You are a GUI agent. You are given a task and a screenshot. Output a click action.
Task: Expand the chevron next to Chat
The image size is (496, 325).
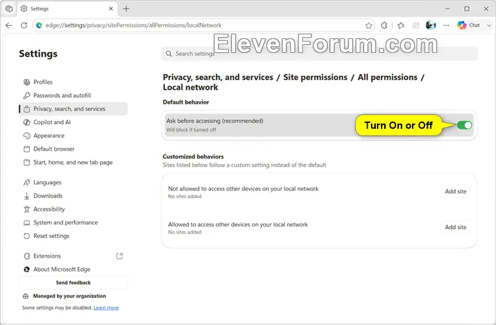click(x=489, y=25)
